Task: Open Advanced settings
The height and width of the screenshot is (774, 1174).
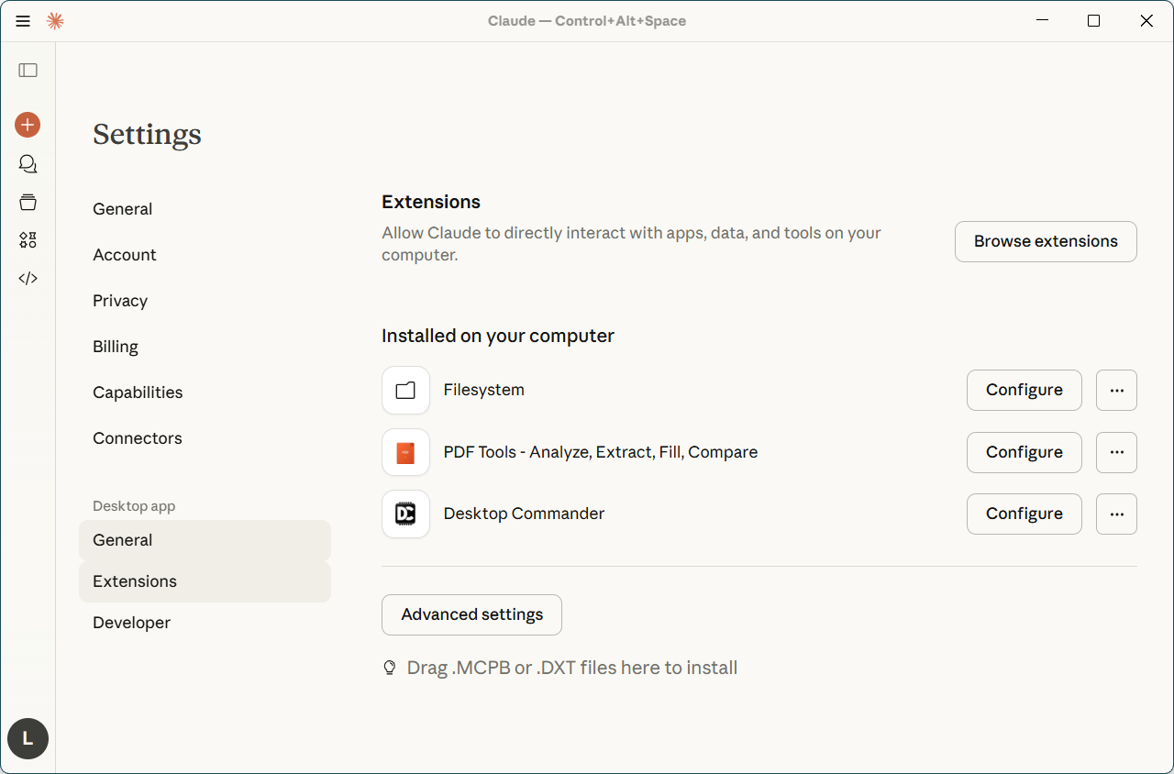Action: coord(471,614)
